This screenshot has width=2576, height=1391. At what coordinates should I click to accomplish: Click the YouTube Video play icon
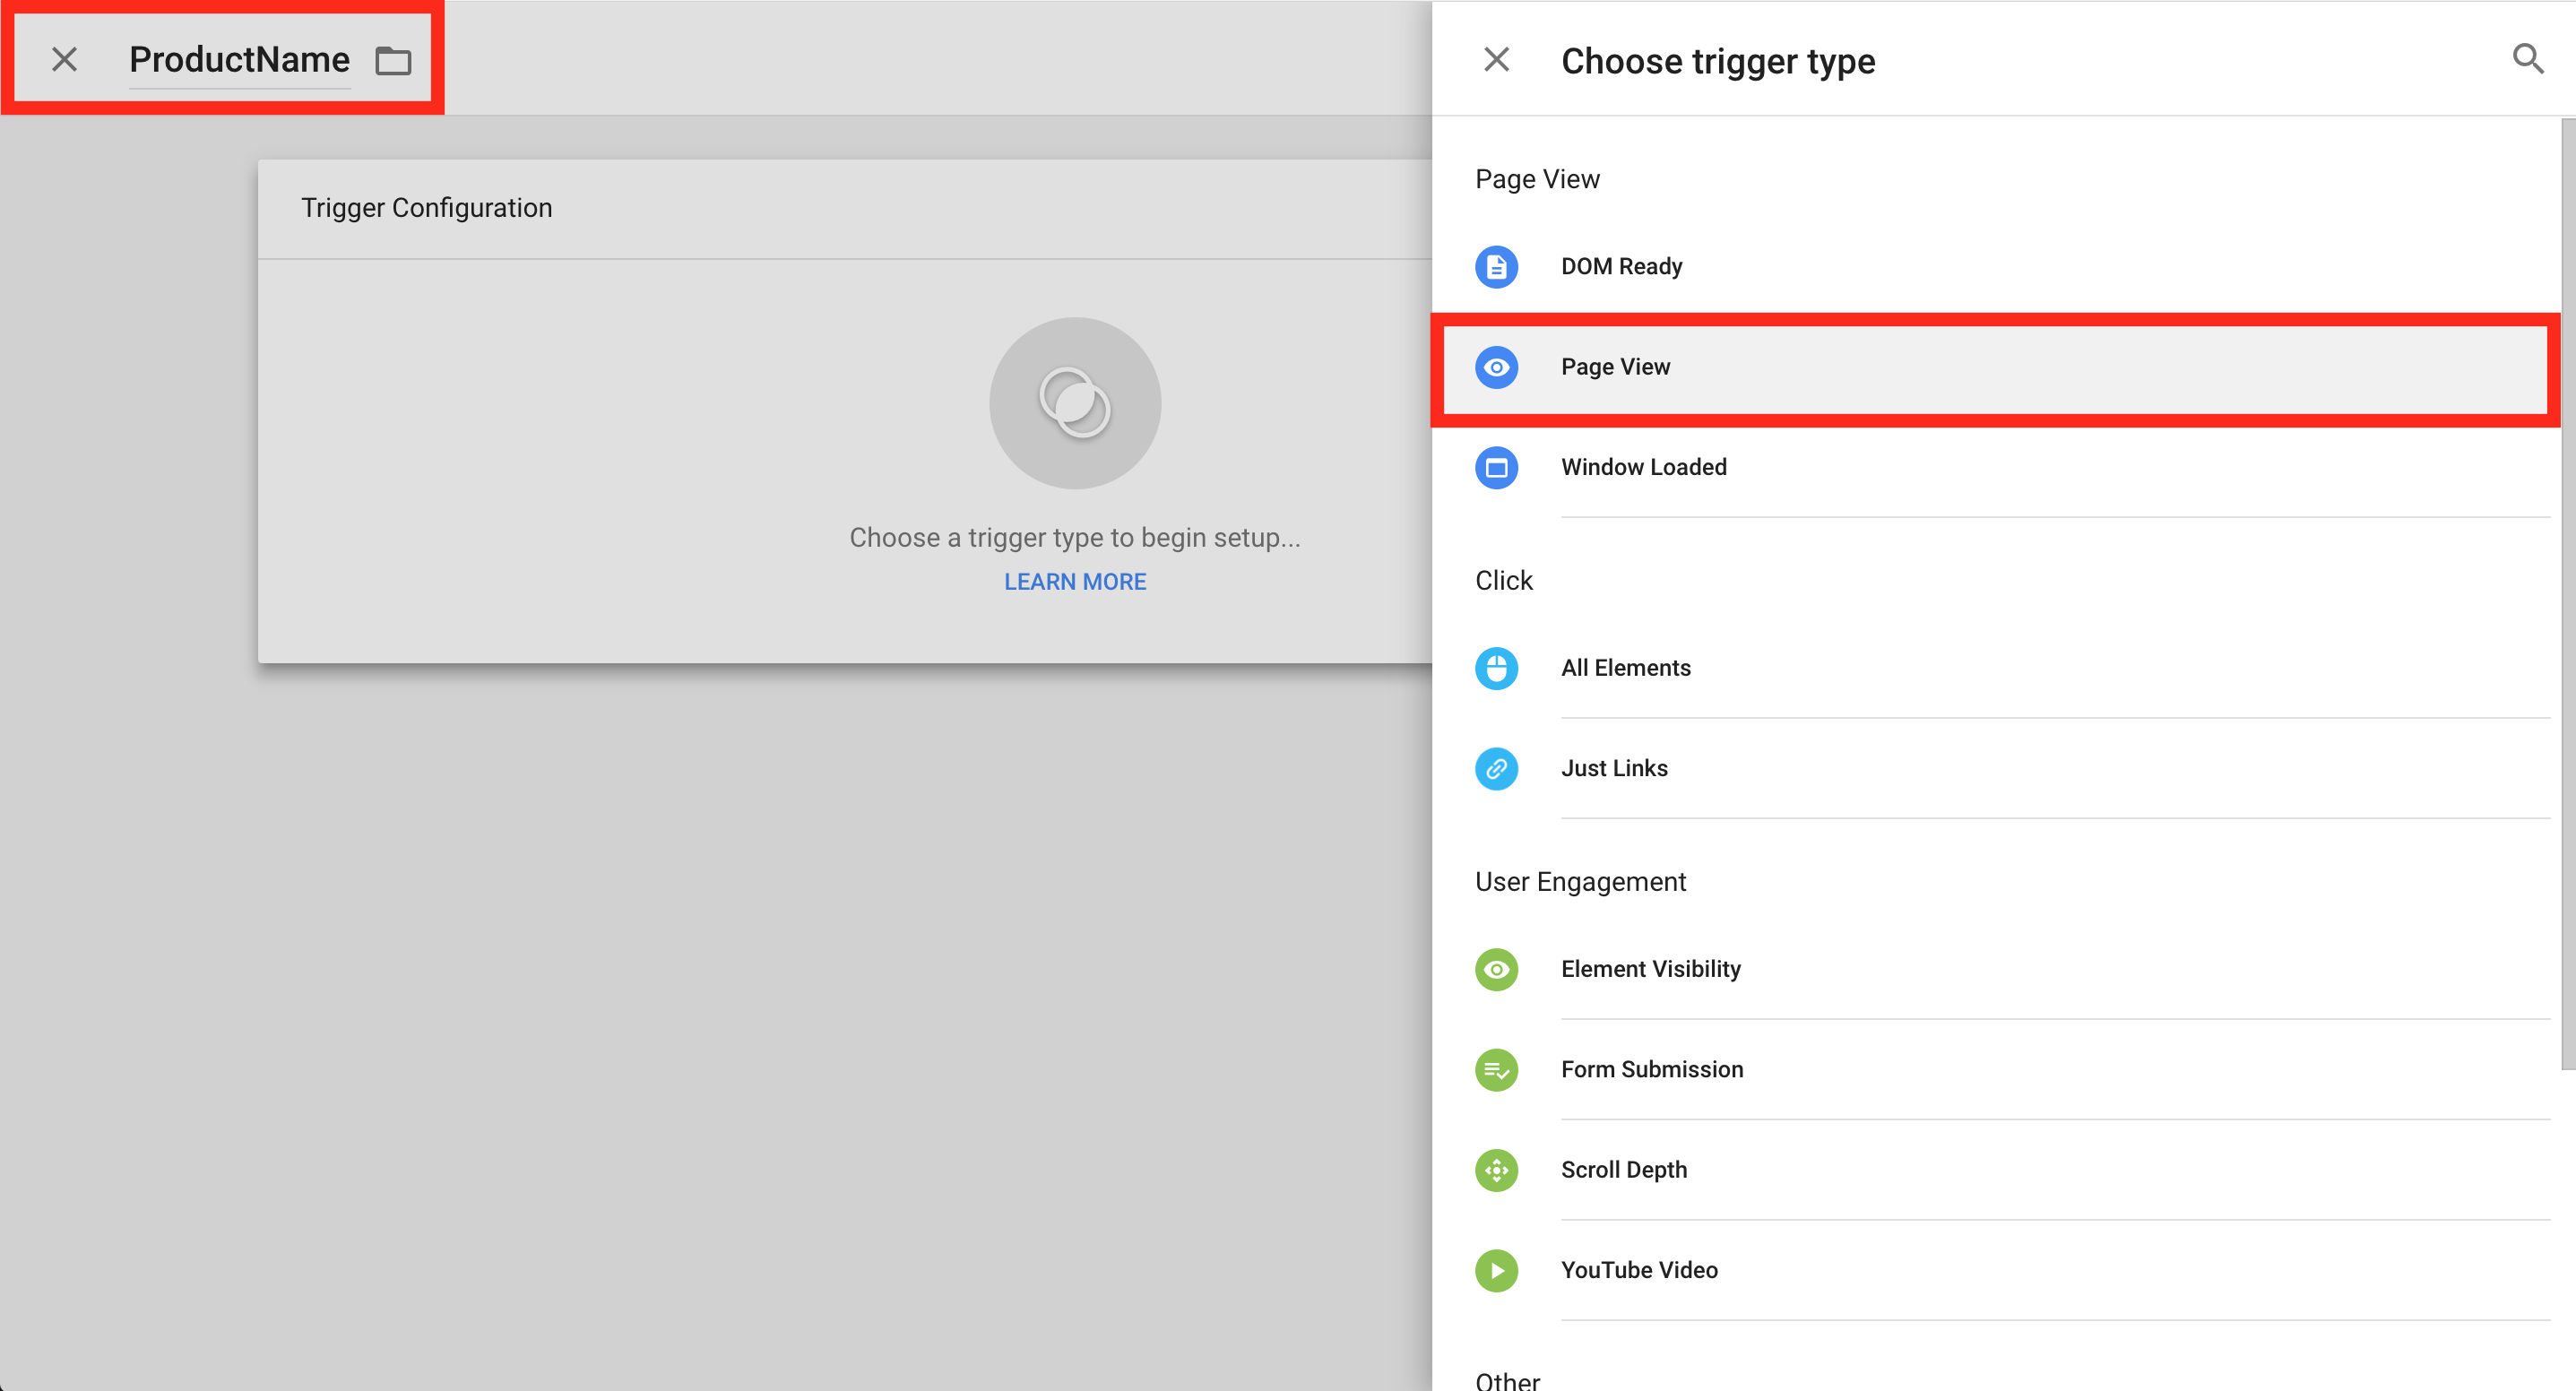coord(1496,1270)
